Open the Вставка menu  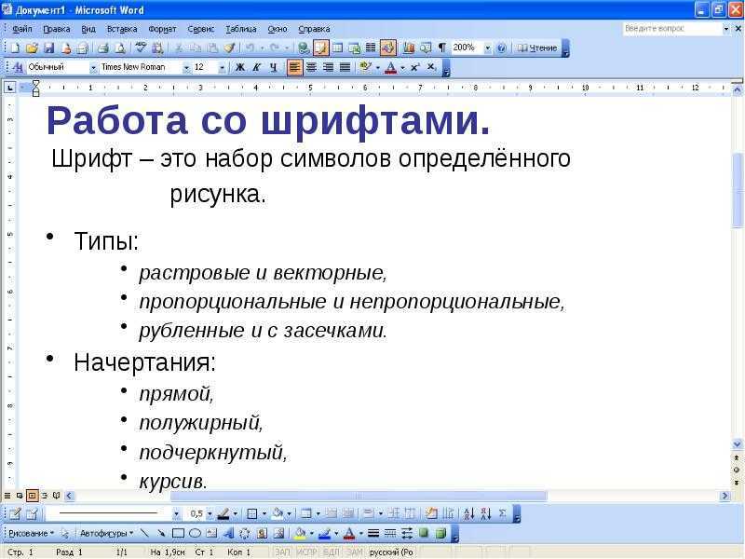click(x=122, y=29)
